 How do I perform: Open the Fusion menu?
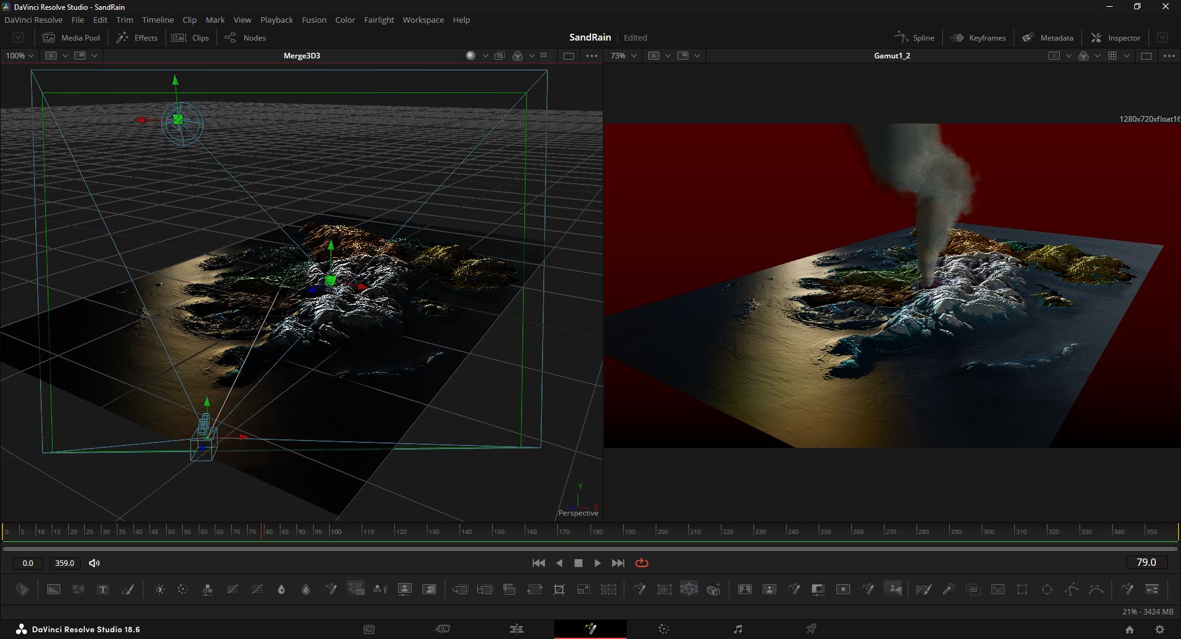pos(314,20)
